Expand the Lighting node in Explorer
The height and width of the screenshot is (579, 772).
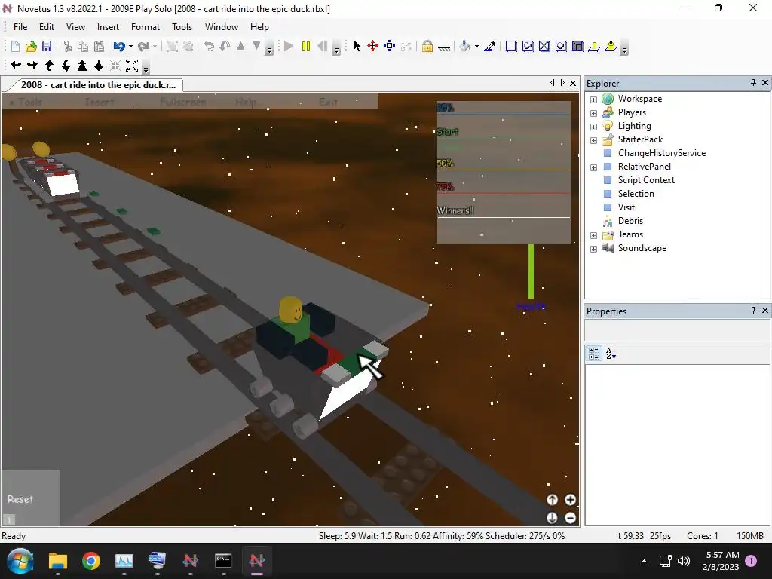click(594, 127)
